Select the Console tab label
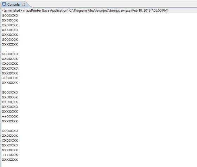Viewport: 197px width, 167px height. point(13,4)
